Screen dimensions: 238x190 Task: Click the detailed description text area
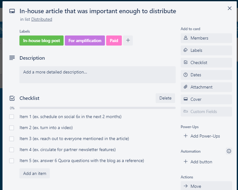click(97, 75)
